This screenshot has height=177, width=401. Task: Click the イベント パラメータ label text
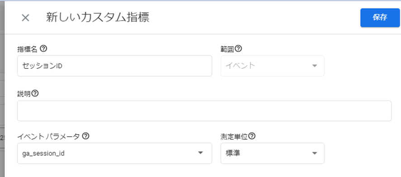tap(48, 137)
